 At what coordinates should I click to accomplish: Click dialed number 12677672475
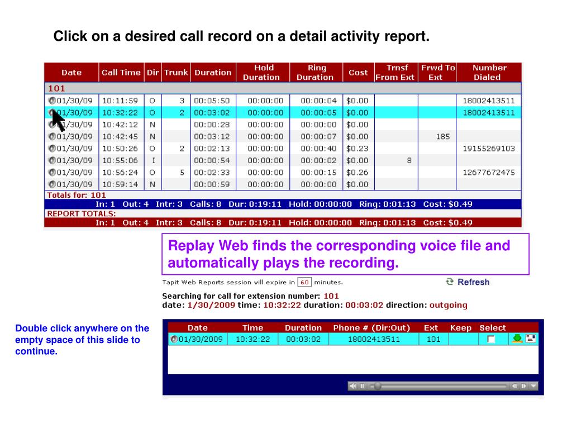(x=488, y=173)
